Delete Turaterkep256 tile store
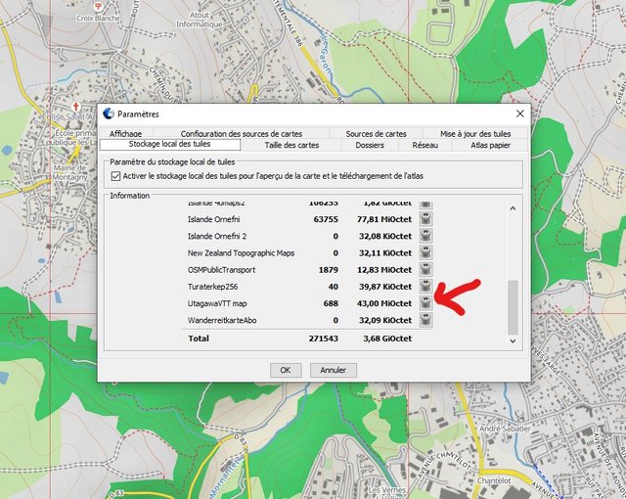This screenshot has height=499, width=626. (426, 287)
